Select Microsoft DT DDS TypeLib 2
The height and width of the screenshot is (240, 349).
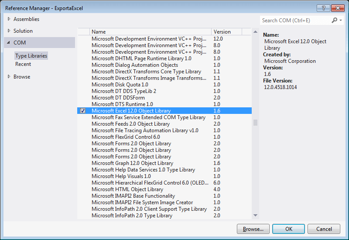click(164, 91)
